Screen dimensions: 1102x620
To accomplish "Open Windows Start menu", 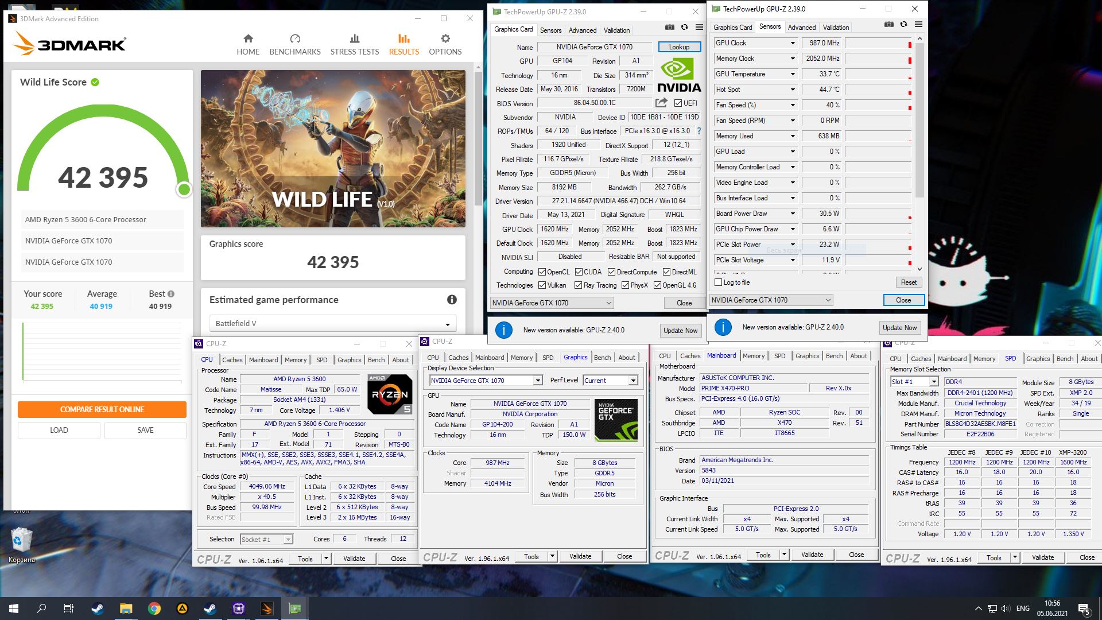I will click(x=14, y=609).
